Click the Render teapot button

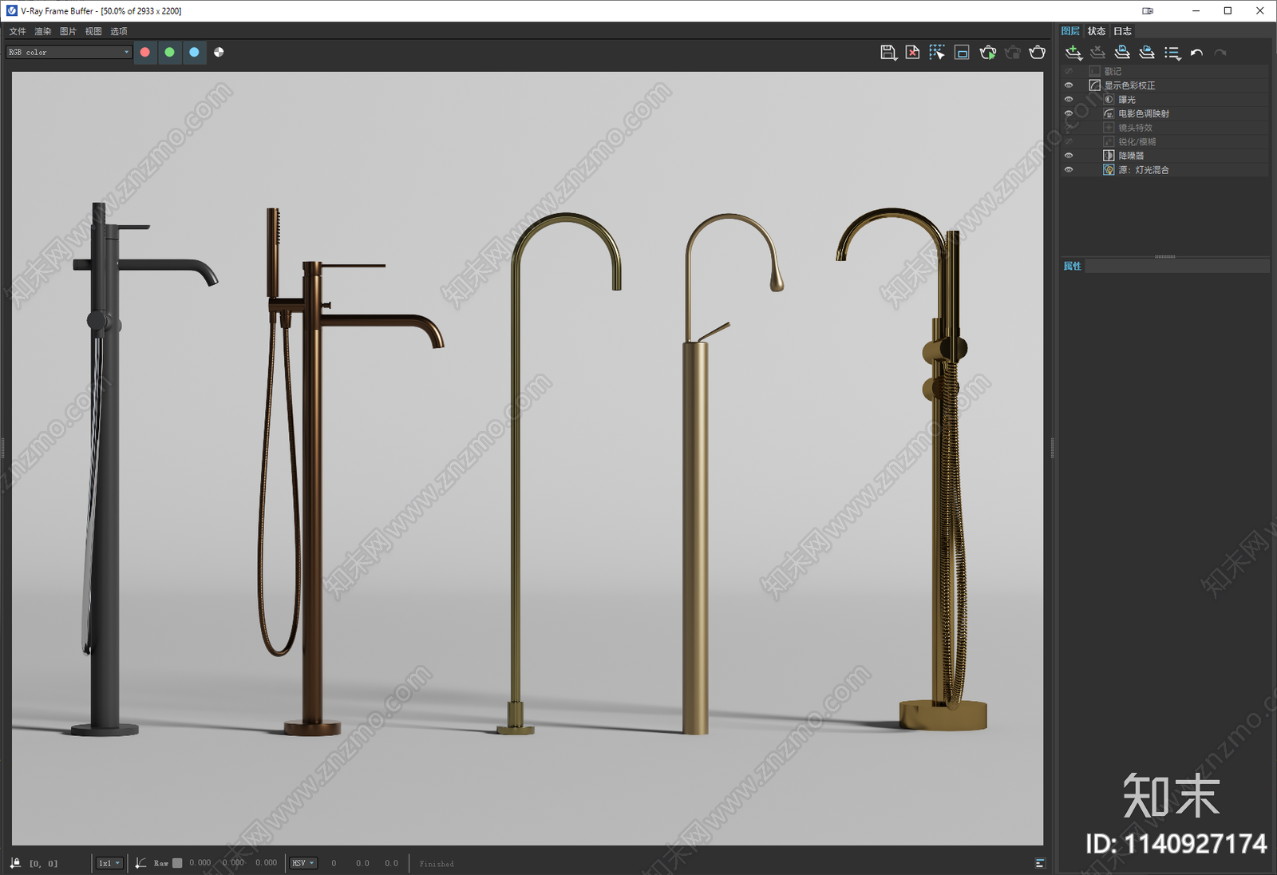(x=1038, y=53)
